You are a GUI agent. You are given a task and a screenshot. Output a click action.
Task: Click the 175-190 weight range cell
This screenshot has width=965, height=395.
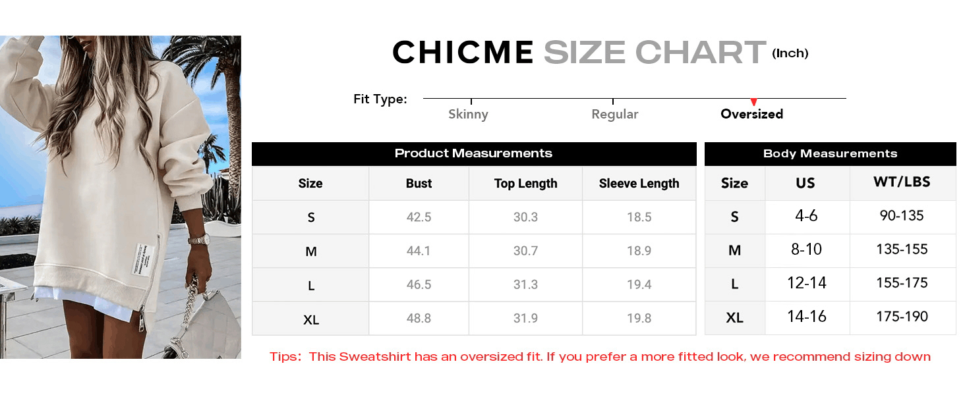click(x=902, y=317)
